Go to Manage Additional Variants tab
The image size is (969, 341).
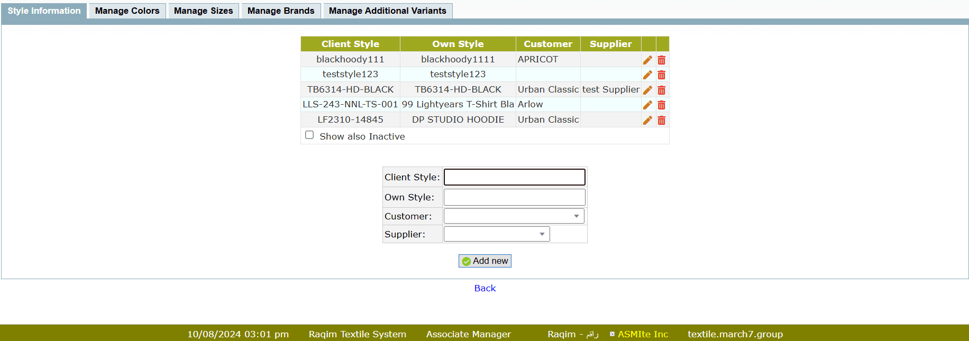click(x=387, y=11)
